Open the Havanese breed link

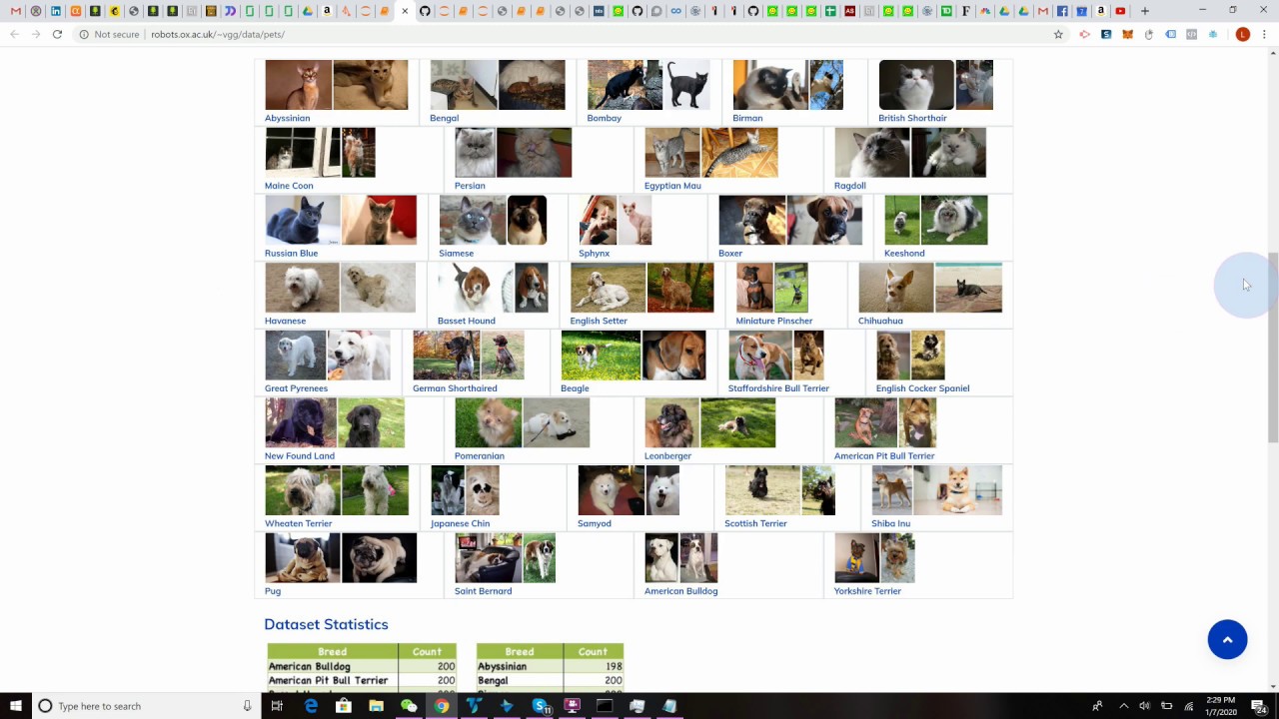pyautogui.click(x=285, y=321)
